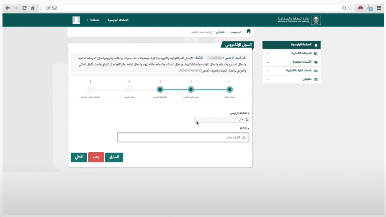Click the السجلات التجارية documents icon

point(316,53)
